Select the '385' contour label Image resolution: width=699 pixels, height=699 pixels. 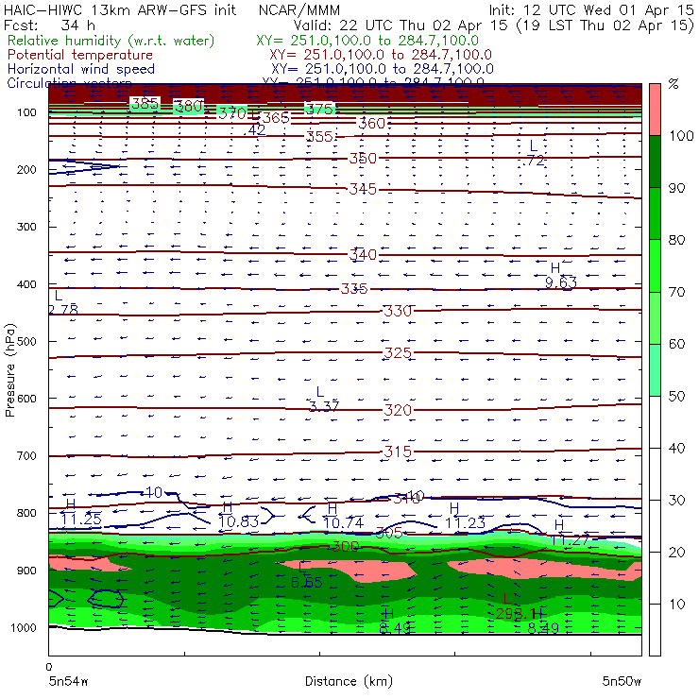tap(145, 103)
